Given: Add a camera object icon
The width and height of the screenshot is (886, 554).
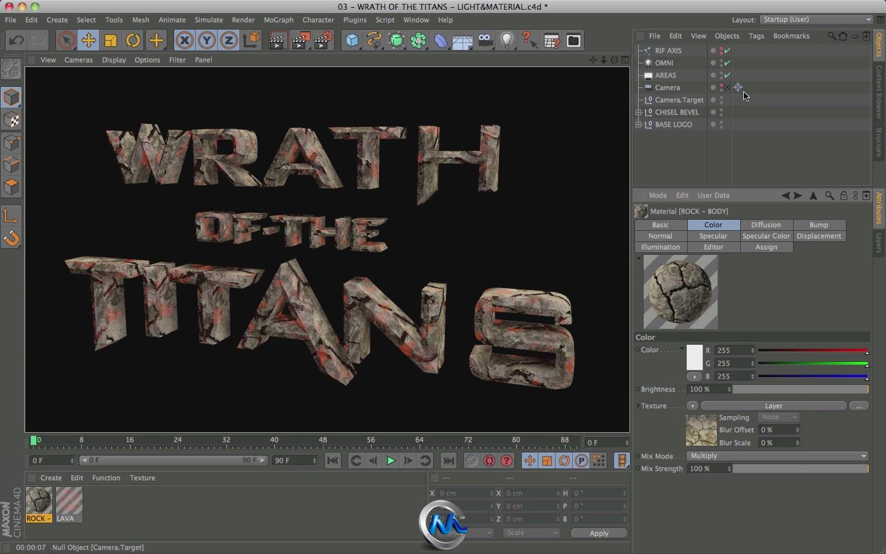Looking at the screenshot, I should (x=485, y=41).
